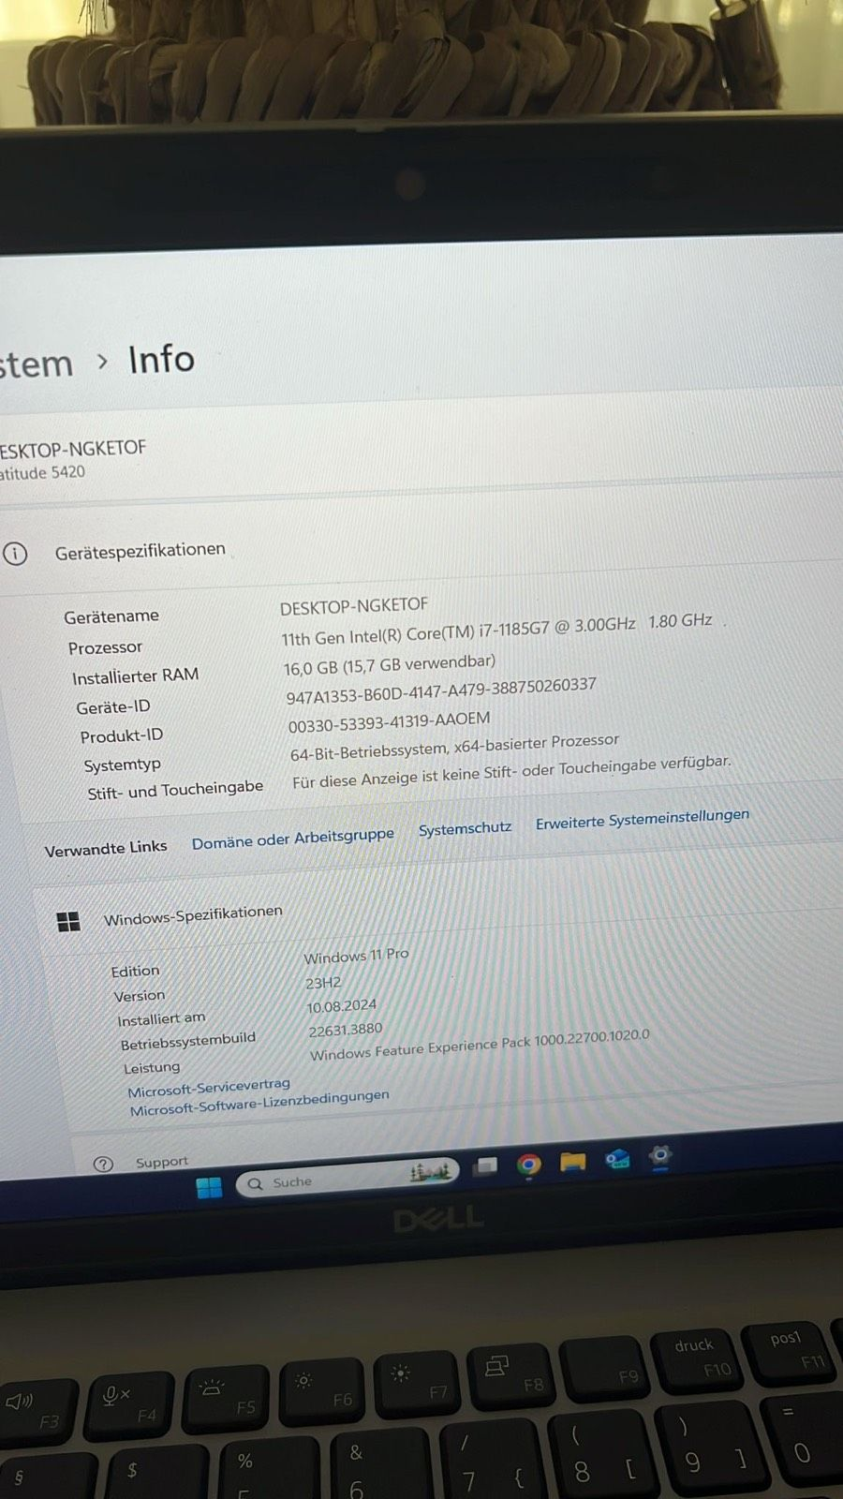
Task: Open Outlook from the taskbar
Action: (x=617, y=1160)
